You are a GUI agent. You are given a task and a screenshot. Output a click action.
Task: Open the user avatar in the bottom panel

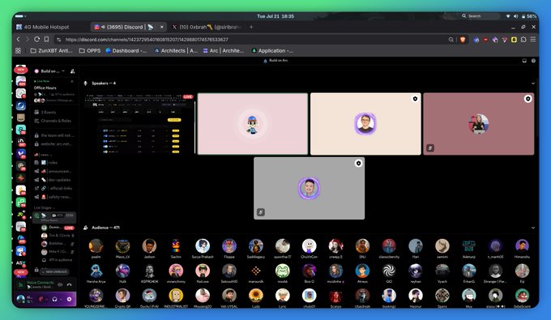pos(21,299)
